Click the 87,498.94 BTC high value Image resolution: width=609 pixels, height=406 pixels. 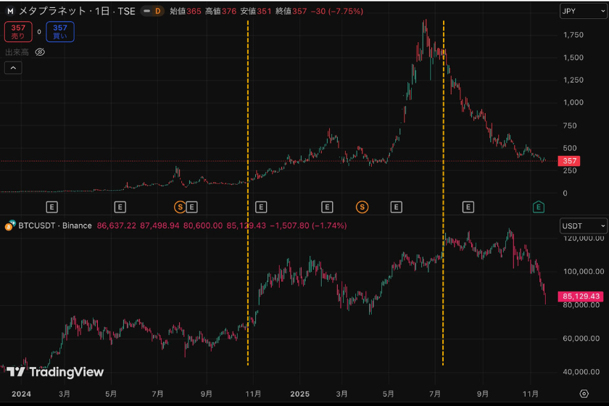tap(159, 225)
